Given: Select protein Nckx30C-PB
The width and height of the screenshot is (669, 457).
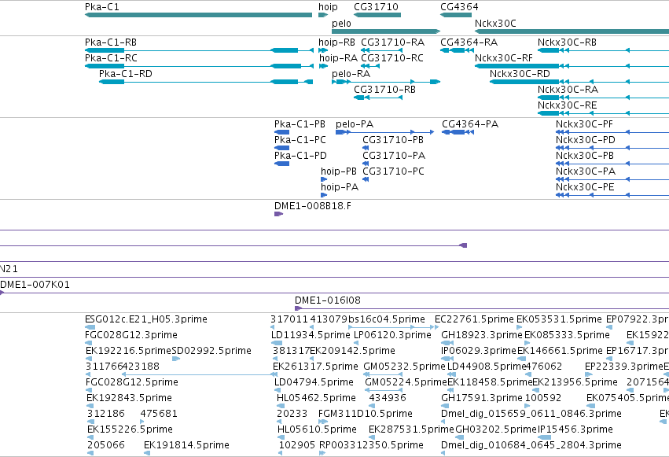Looking at the screenshot, I should [585, 156].
